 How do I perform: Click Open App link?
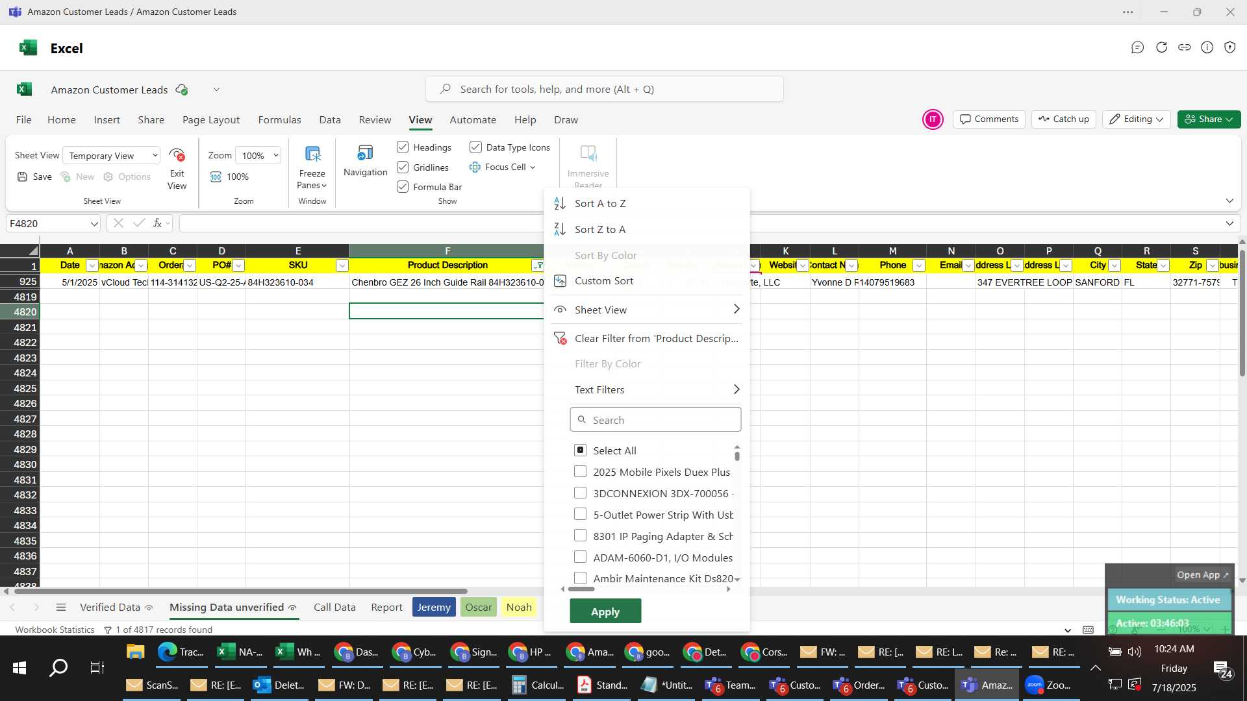coord(1203,574)
